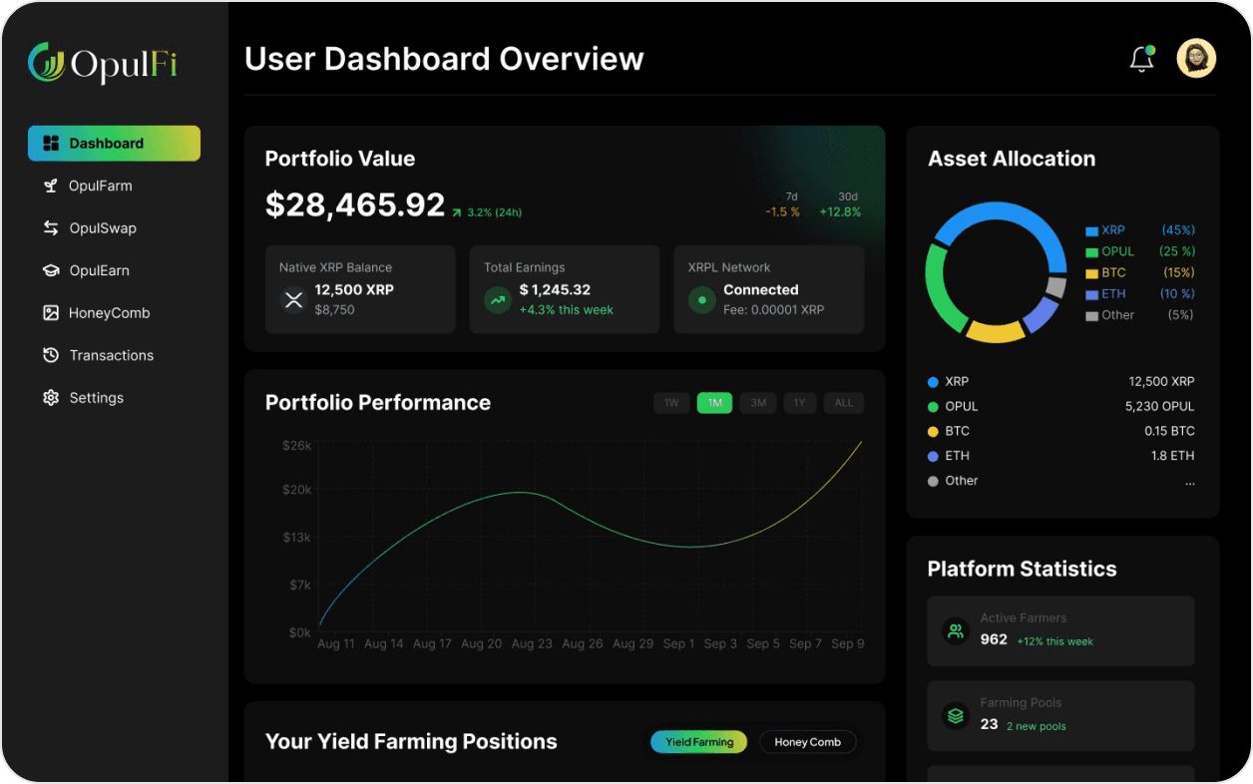Viewport: 1253px width, 784px height.
Task: Open Transactions sidebar item
Action: [x=114, y=355]
